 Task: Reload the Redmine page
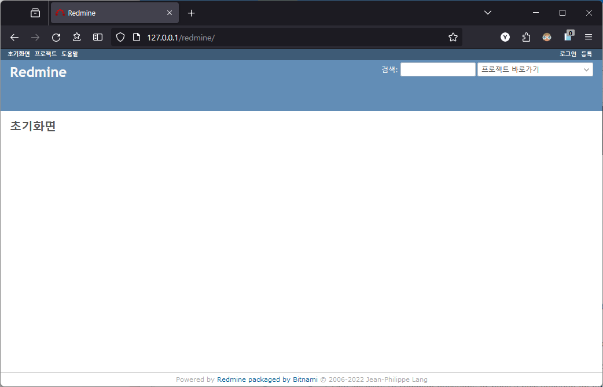pos(56,37)
